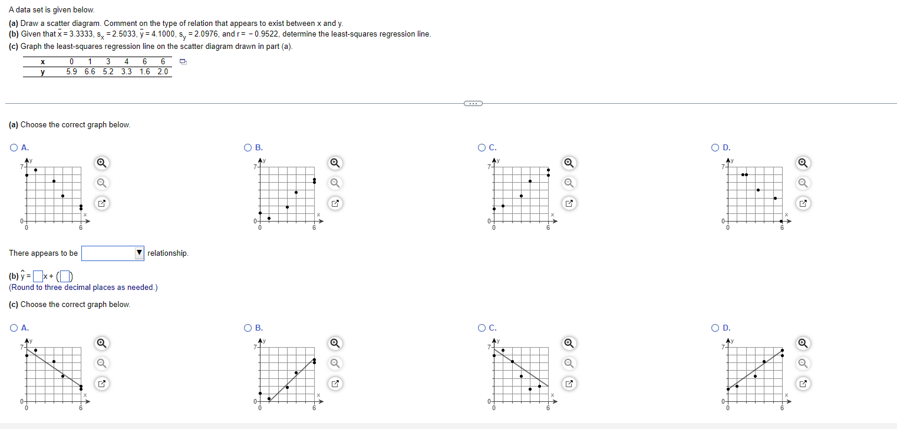Zoom out on graph B in part (a)
897x429 pixels.
334,183
